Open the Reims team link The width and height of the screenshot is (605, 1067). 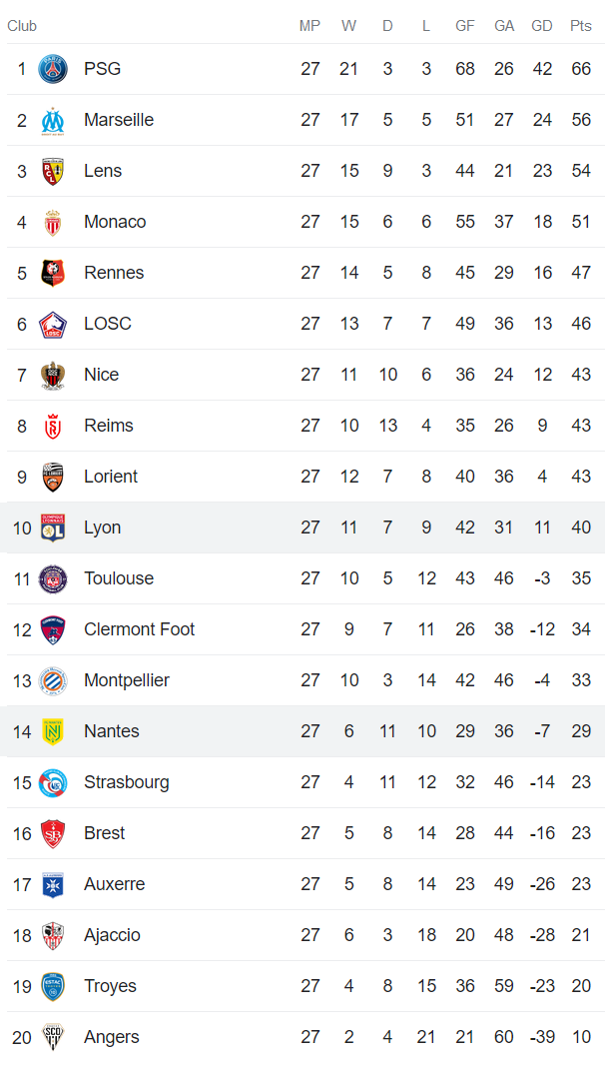[x=108, y=426]
